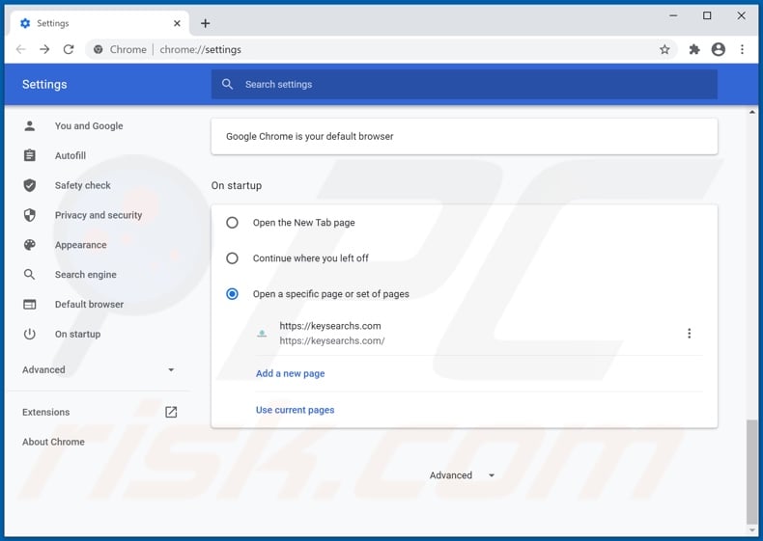Click the keysearchs.com favicon
This screenshot has height=541, width=763.
click(262, 334)
